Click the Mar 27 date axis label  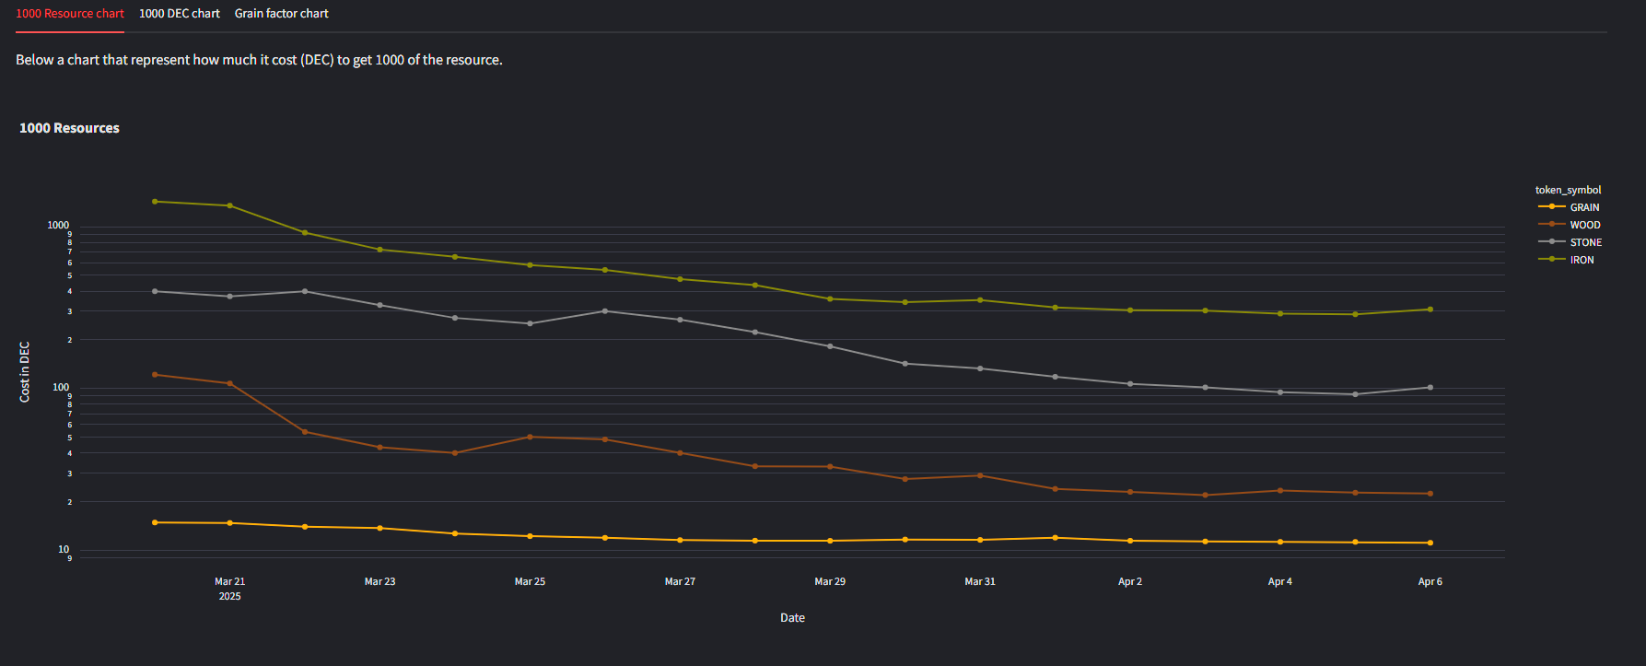(x=680, y=581)
